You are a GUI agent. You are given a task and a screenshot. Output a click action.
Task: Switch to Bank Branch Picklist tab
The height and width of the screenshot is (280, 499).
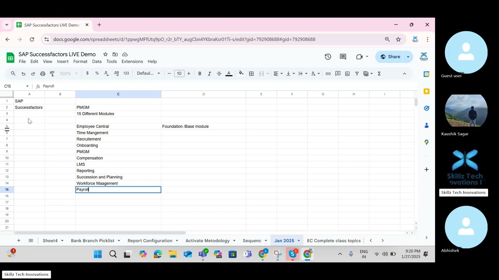(x=92, y=241)
